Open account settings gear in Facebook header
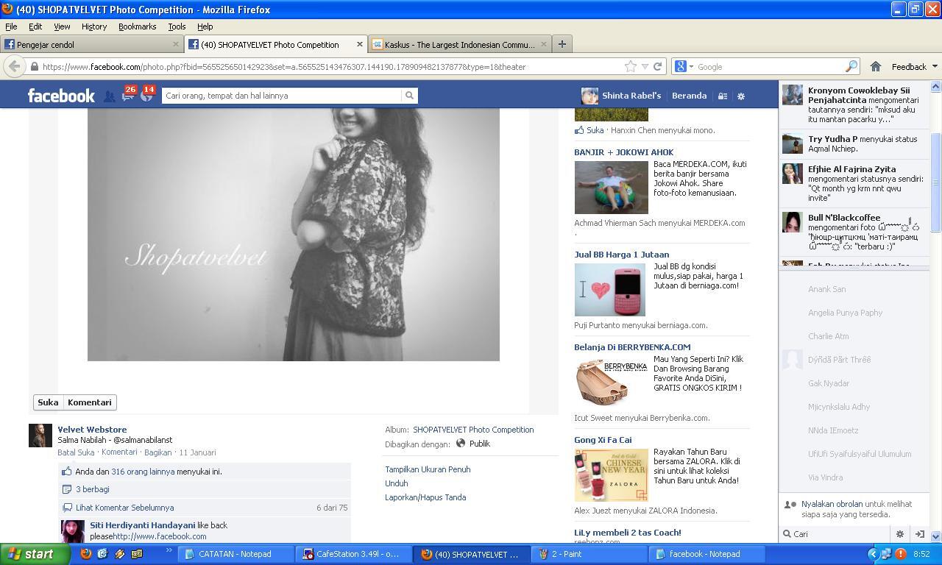Image resolution: width=942 pixels, height=565 pixels. (x=741, y=96)
